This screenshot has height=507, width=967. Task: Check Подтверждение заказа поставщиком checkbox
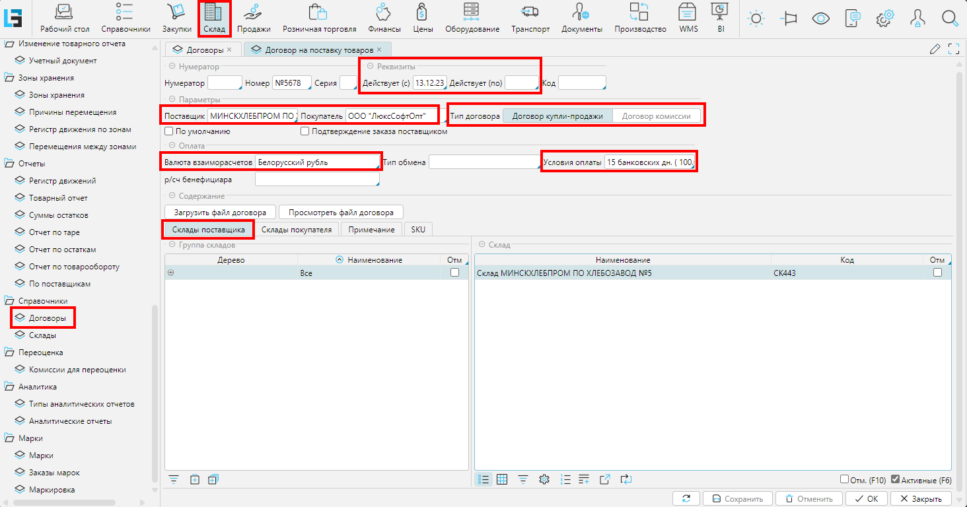304,131
